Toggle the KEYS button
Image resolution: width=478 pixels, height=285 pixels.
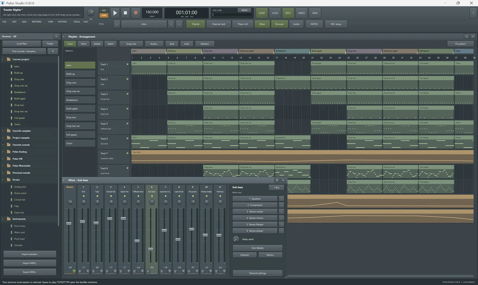[x=288, y=13]
